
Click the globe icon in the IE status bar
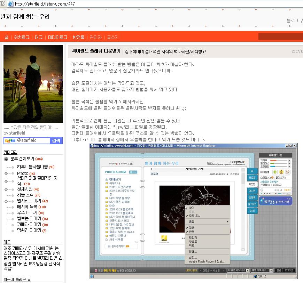[256, 276]
